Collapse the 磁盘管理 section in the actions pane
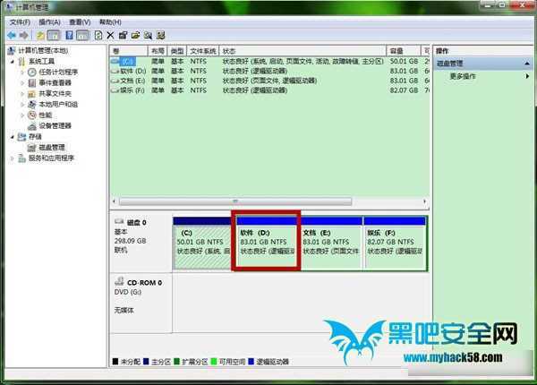This screenshot has height=385, width=537. [527, 64]
